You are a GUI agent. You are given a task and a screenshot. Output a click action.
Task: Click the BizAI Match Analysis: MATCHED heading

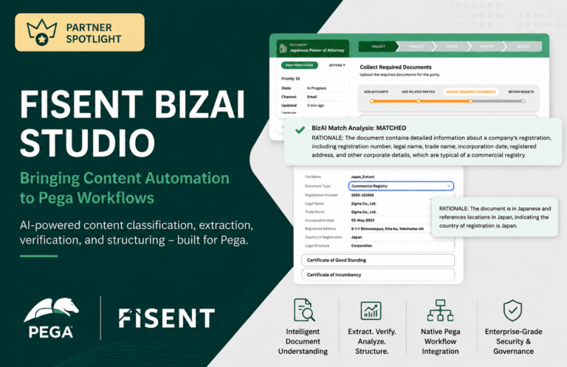[x=359, y=128]
